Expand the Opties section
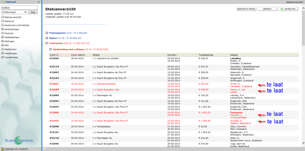The height and width of the screenshot is (151, 305). tap(47, 38)
